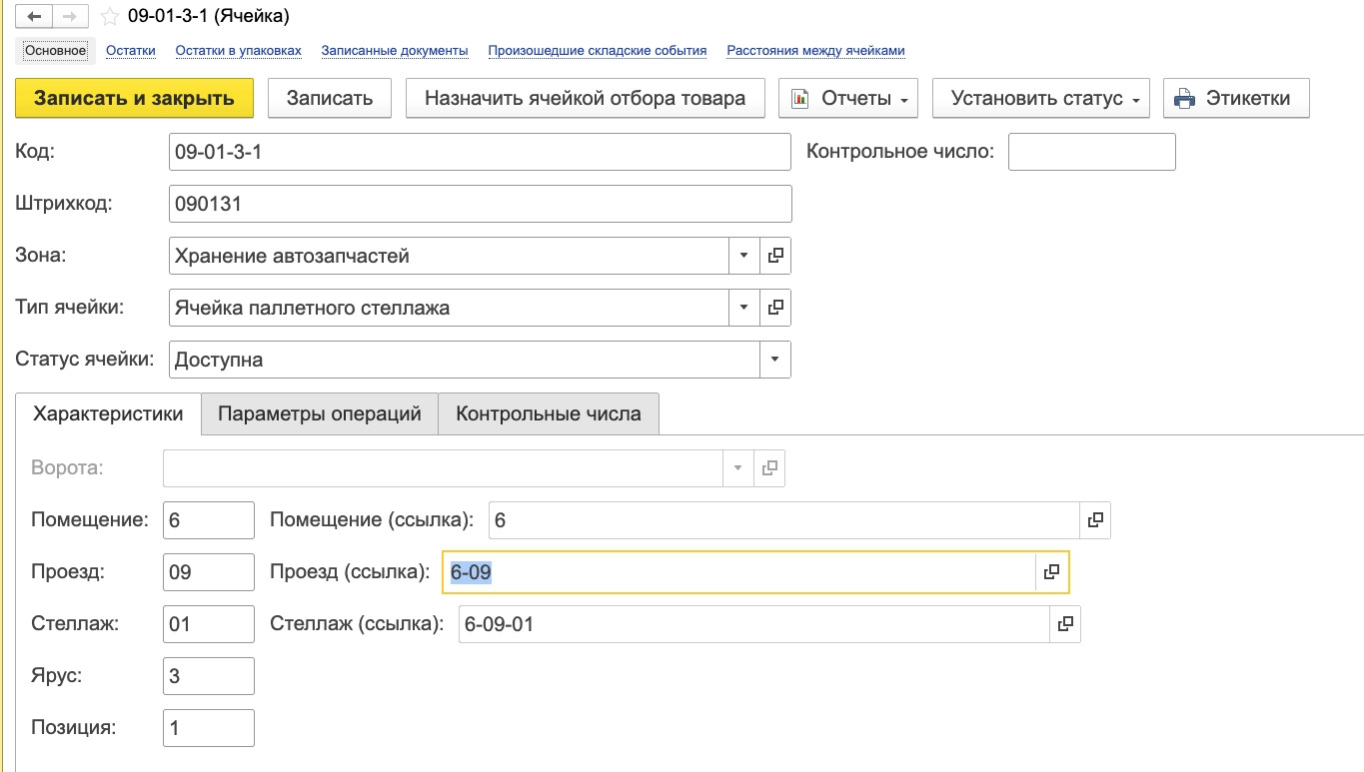The width and height of the screenshot is (1364, 772).
Task: Open Проезд (ссылка) item via open icon
Action: coord(1051,572)
